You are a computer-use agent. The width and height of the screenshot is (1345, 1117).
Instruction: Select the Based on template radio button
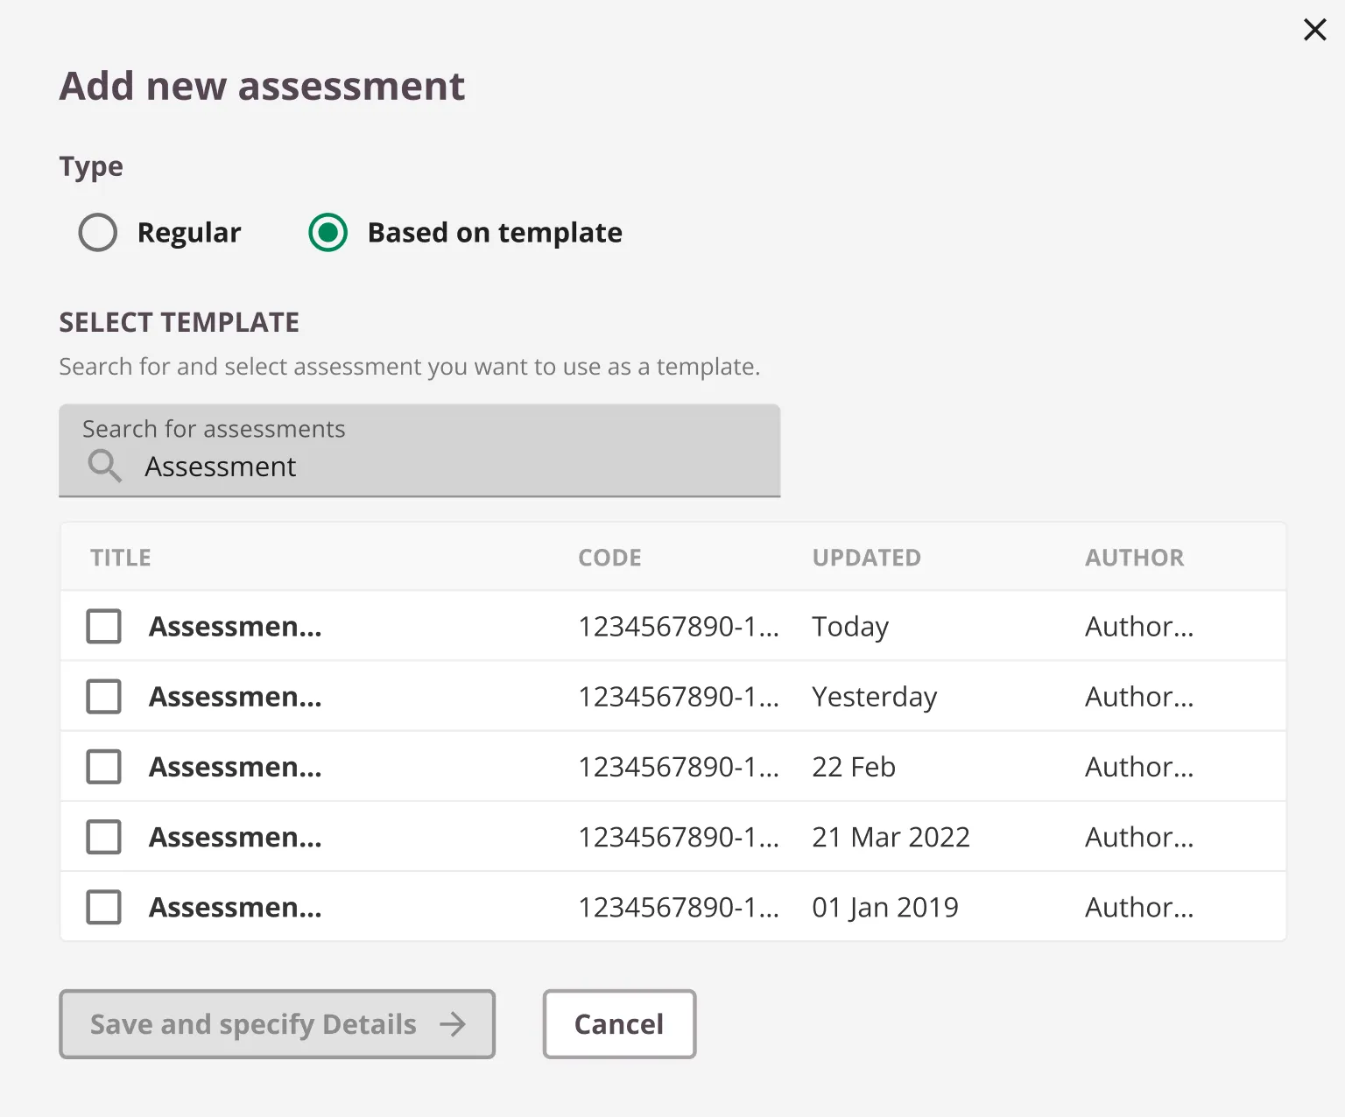coord(328,233)
